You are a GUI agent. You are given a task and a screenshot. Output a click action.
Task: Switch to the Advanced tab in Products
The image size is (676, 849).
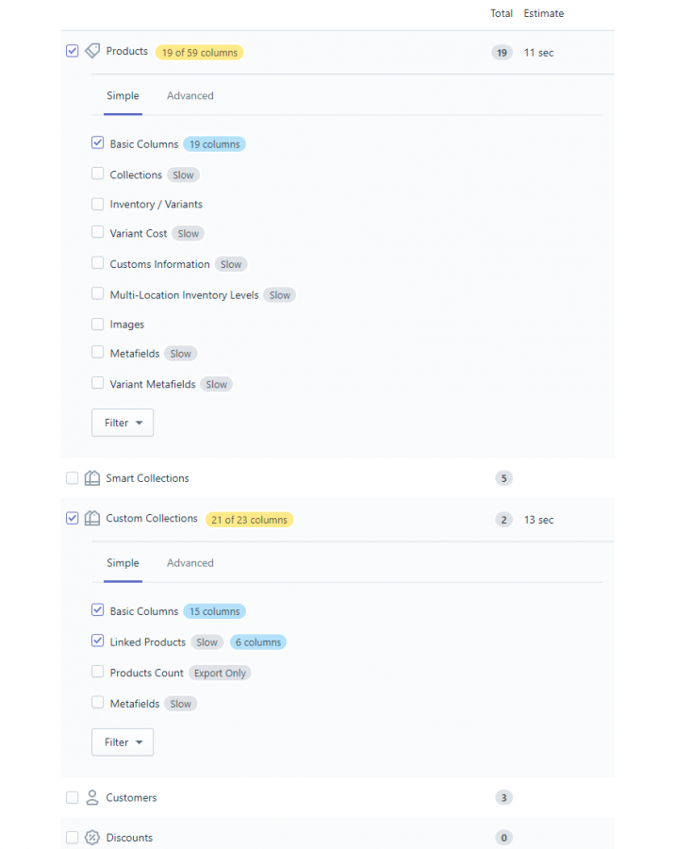point(190,96)
